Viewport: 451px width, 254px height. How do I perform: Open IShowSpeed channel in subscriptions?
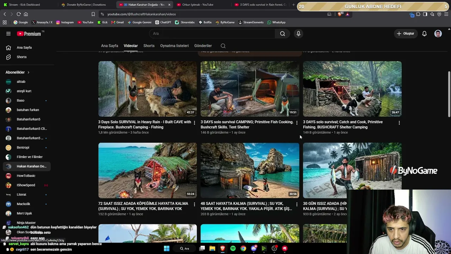click(27, 185)
